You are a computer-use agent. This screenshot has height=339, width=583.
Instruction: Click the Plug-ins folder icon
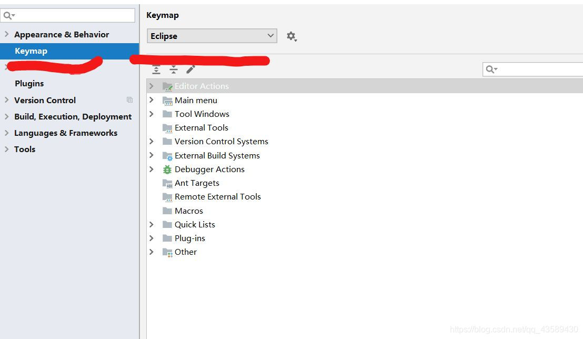pos(167,238)
